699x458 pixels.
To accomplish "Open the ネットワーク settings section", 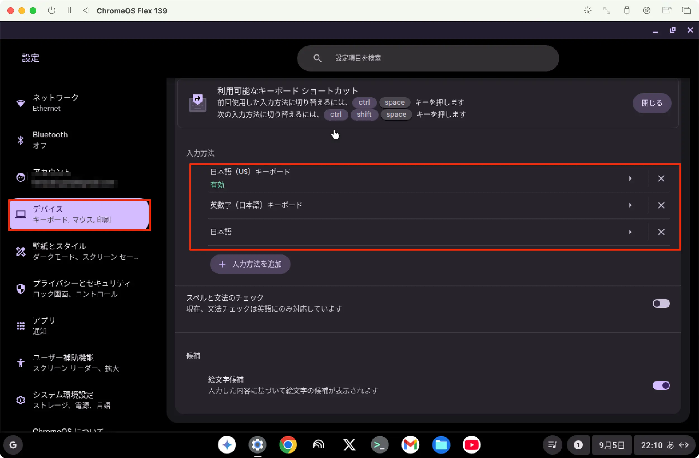I will click(56, 103).
